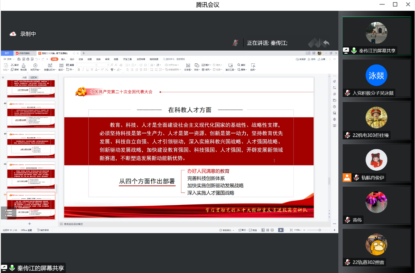Click the clear formatting eraser icon
Screen dimensions: 415x273
(121, 65)
